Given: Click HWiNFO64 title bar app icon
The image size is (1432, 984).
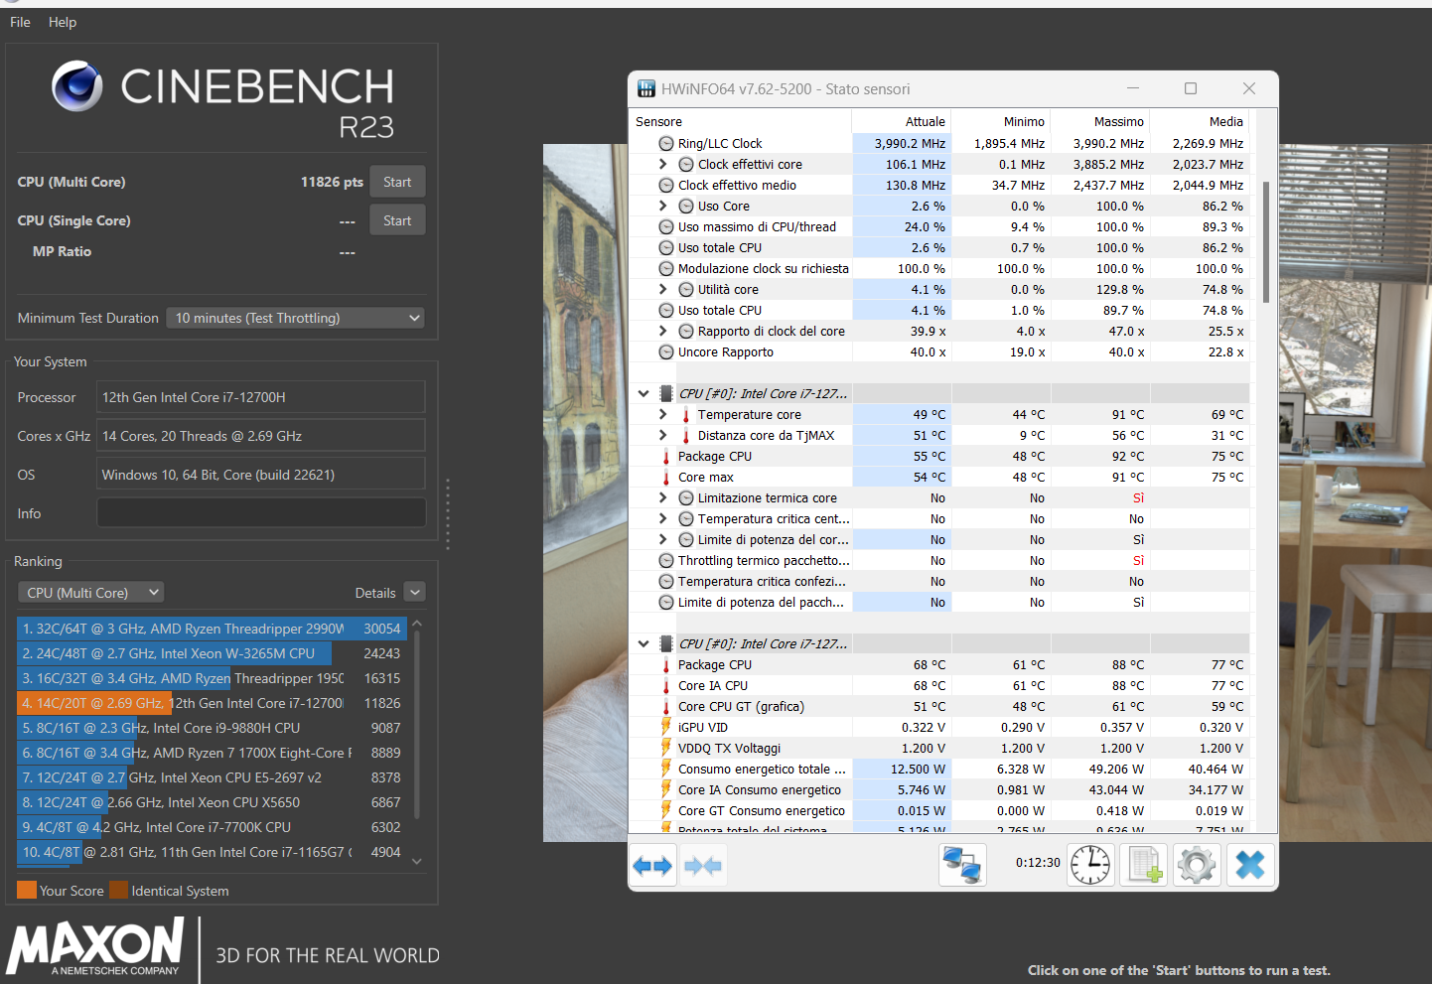Looking at the screenshot, I should click(x=645, y=89).
